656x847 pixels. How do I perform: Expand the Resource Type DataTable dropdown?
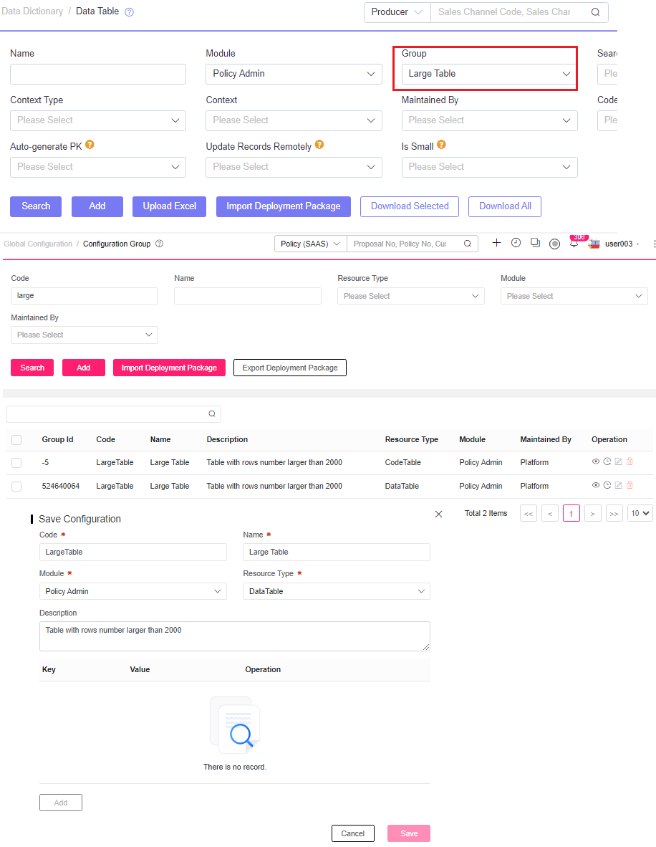337,591
